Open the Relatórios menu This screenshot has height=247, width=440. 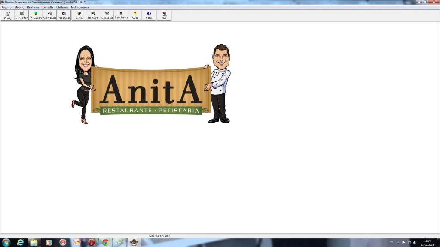tap(33, 7)
